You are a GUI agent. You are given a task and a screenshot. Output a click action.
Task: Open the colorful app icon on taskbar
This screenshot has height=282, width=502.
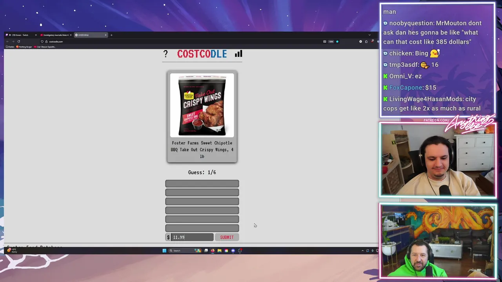[226, 251]
